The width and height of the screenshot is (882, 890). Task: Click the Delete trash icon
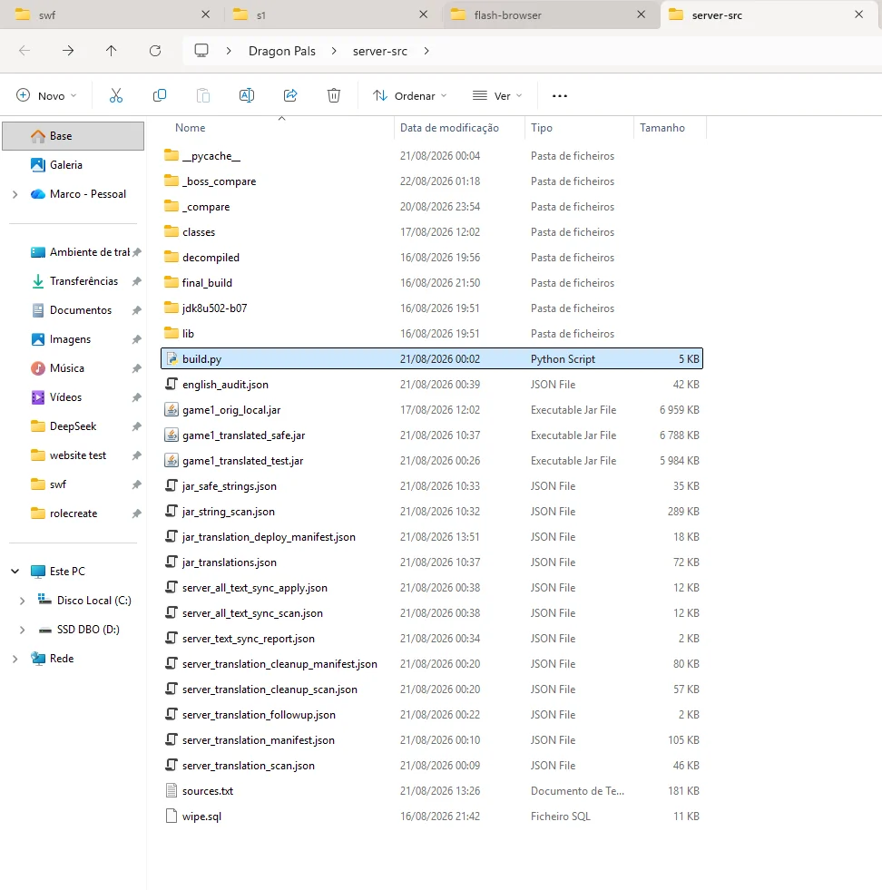point(334,95)
